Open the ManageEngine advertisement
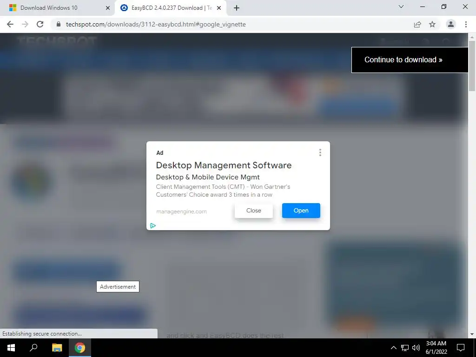Image resolution: width=476 pixels, height=357 pixels. pyautogui.click(x=301, y=211)
